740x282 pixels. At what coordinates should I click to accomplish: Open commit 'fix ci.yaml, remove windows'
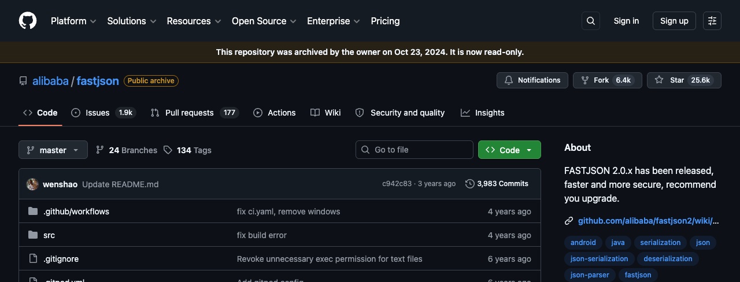288,211
